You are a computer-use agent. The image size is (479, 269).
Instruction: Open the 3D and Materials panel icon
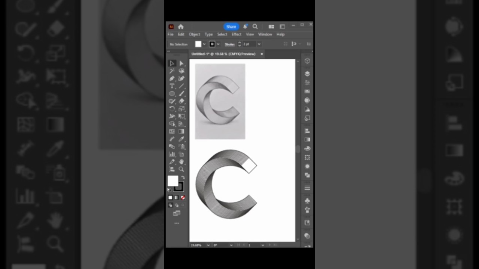[307, 61]
